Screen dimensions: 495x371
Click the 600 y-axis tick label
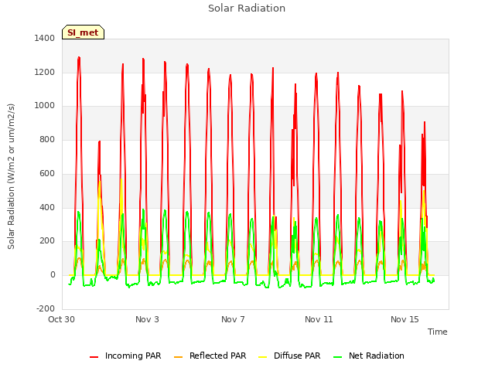coord(47,173)
